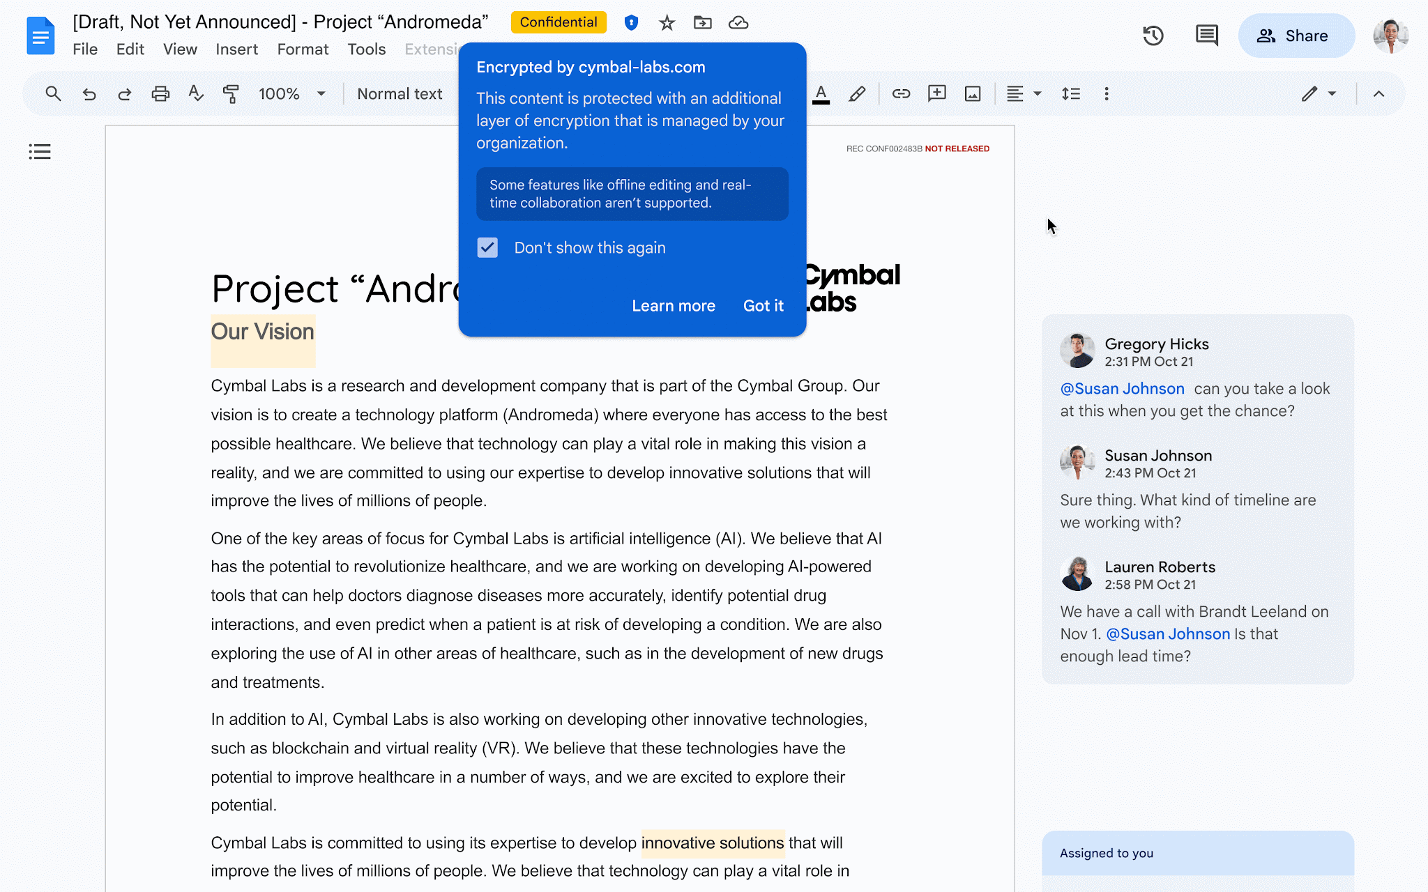Open version history
Viewport: 1428px width, 892px height.
[1153, 35]
